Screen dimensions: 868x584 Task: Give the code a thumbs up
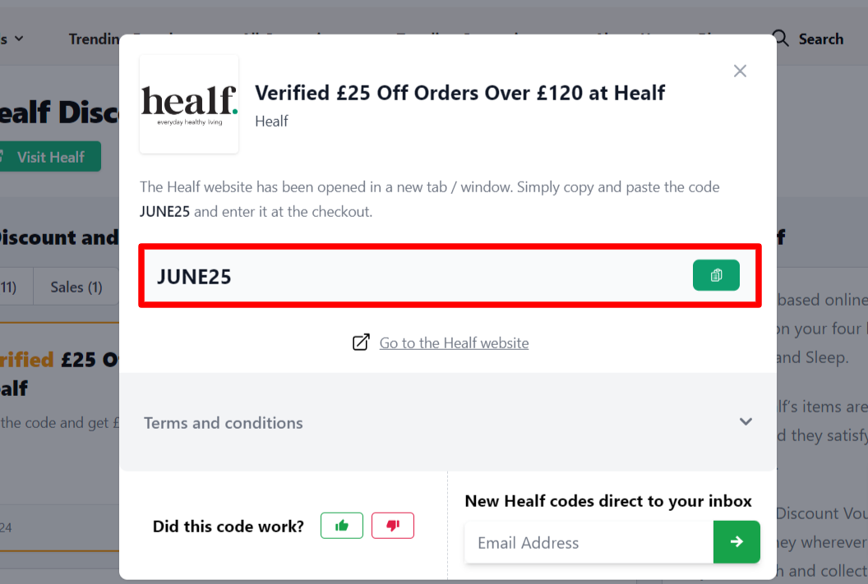coord(342,526)
